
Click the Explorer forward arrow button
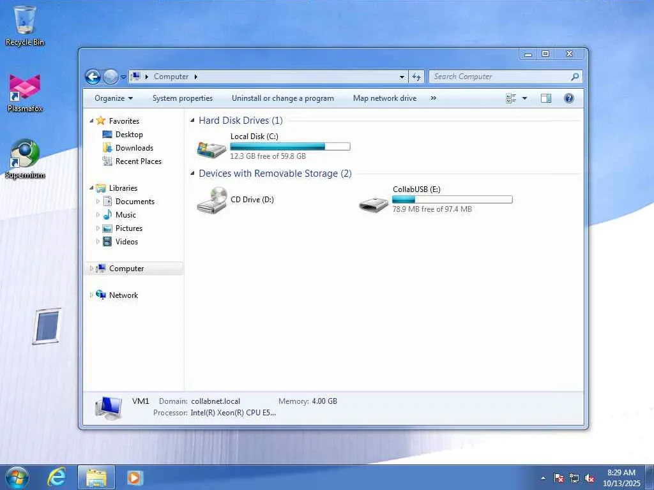[x=110, y=77]
